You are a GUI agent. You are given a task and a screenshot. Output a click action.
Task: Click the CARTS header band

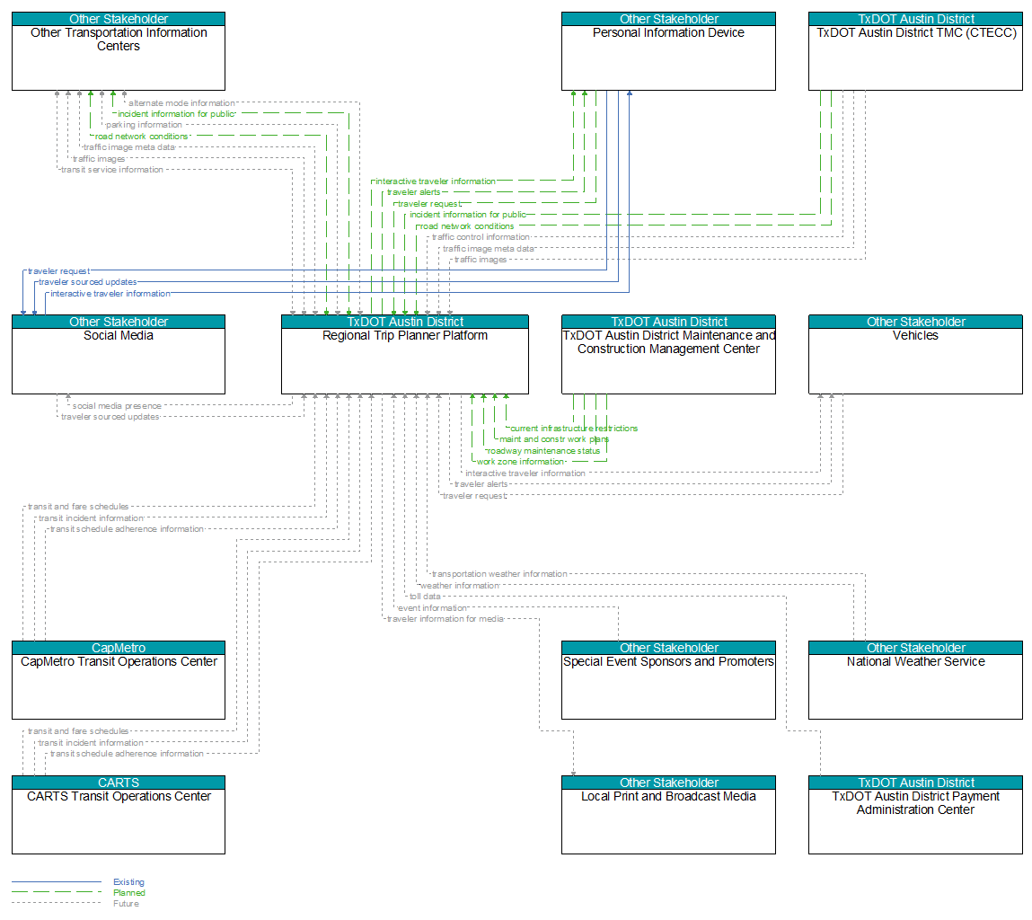[119, 783]
